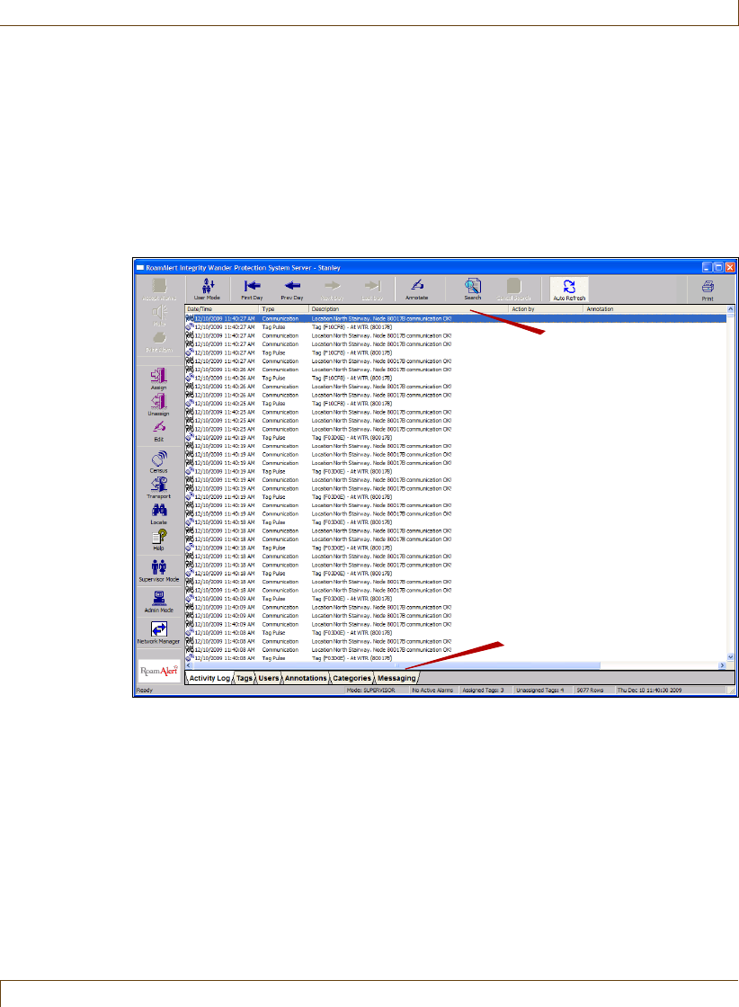Open the Categories tab
The image size is (739, 1007).
[352, 678]
